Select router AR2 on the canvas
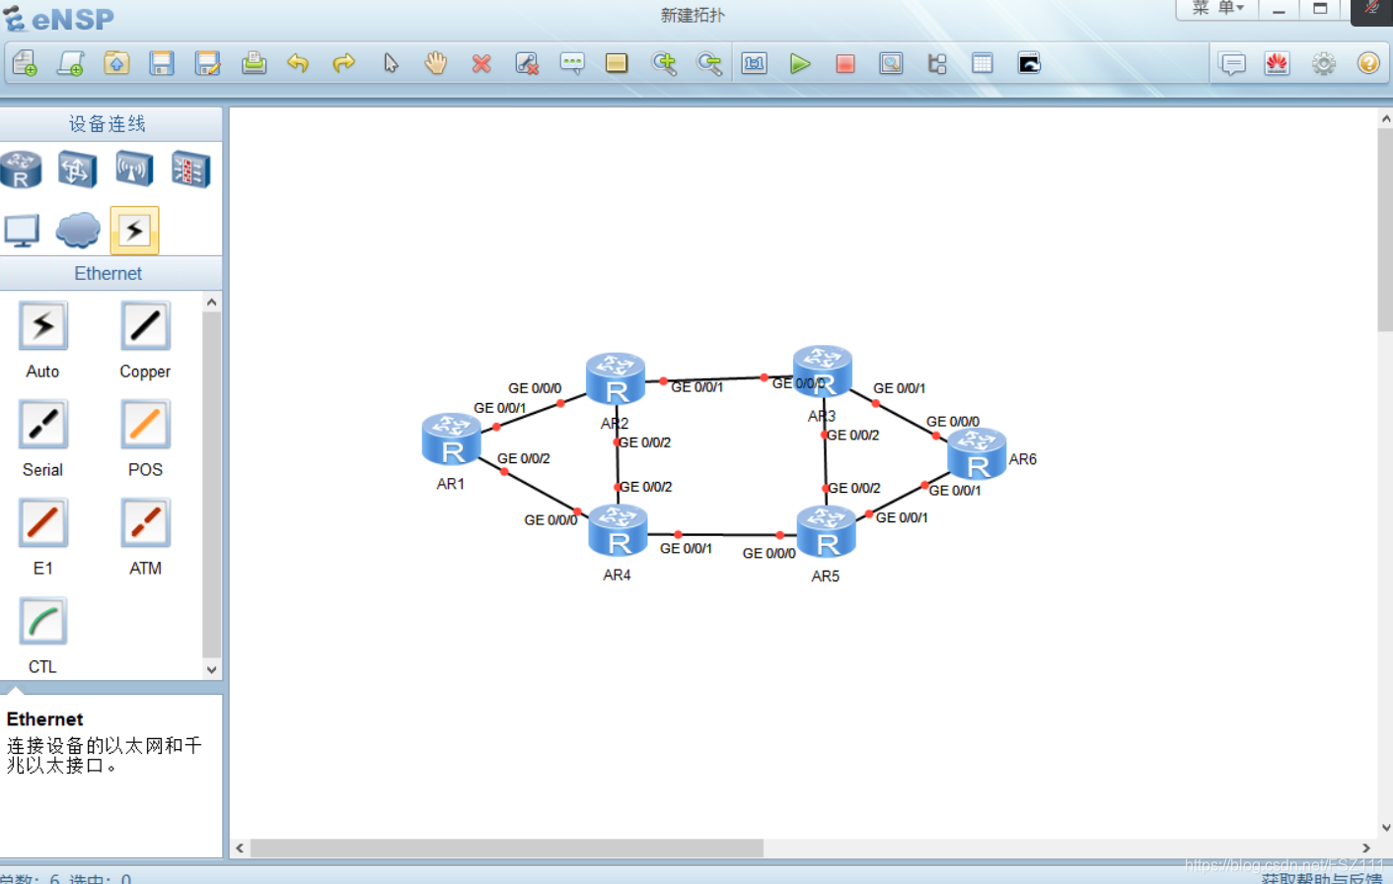 pyautogui.click(x=616, y=379)
